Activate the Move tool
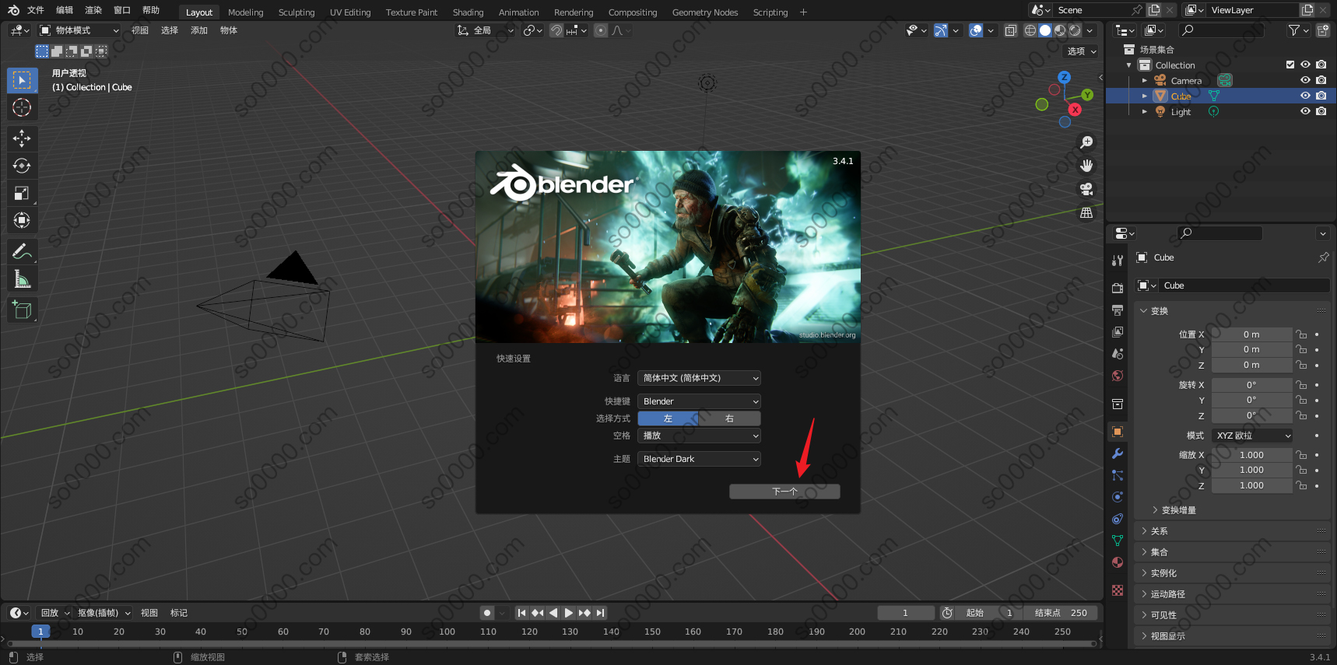 point(22,138)
